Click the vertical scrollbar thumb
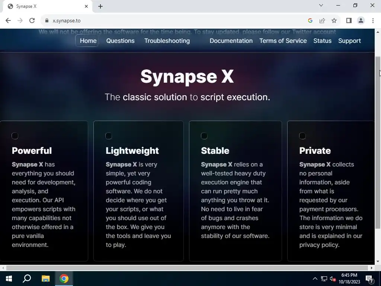This screenshot has height=286, width=381. (378, 142)
